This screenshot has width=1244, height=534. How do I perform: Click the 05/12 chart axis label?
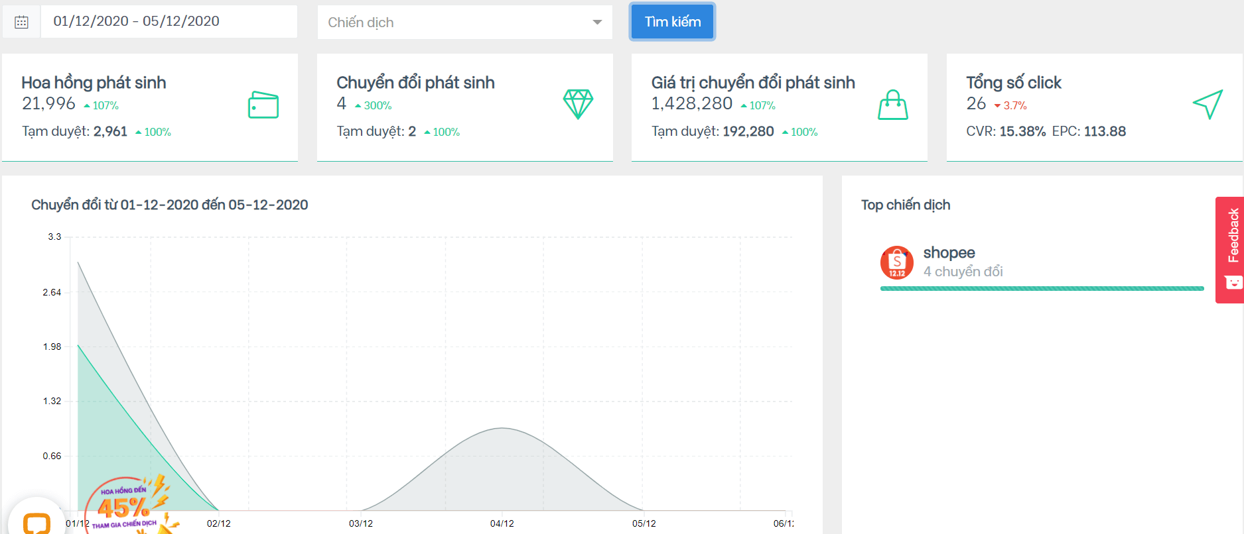(644, 523)
